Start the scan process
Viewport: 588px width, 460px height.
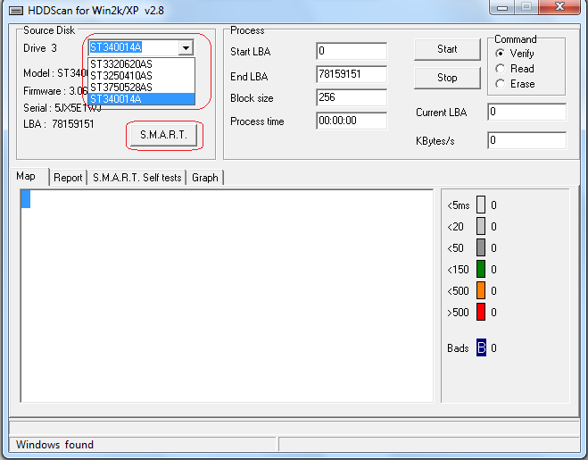[447, 49]
